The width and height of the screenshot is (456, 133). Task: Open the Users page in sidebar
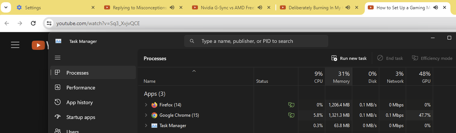[x=93, y=130]
